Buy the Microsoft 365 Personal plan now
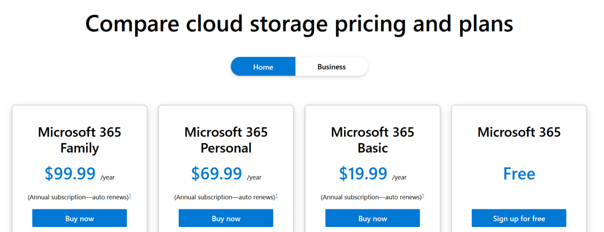Image resolution: width=604 pixels, height=232 pixels. click(226, 218)
